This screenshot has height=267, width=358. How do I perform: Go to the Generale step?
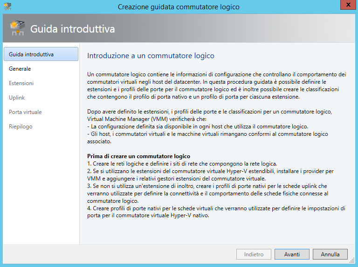tap(20, 69)
